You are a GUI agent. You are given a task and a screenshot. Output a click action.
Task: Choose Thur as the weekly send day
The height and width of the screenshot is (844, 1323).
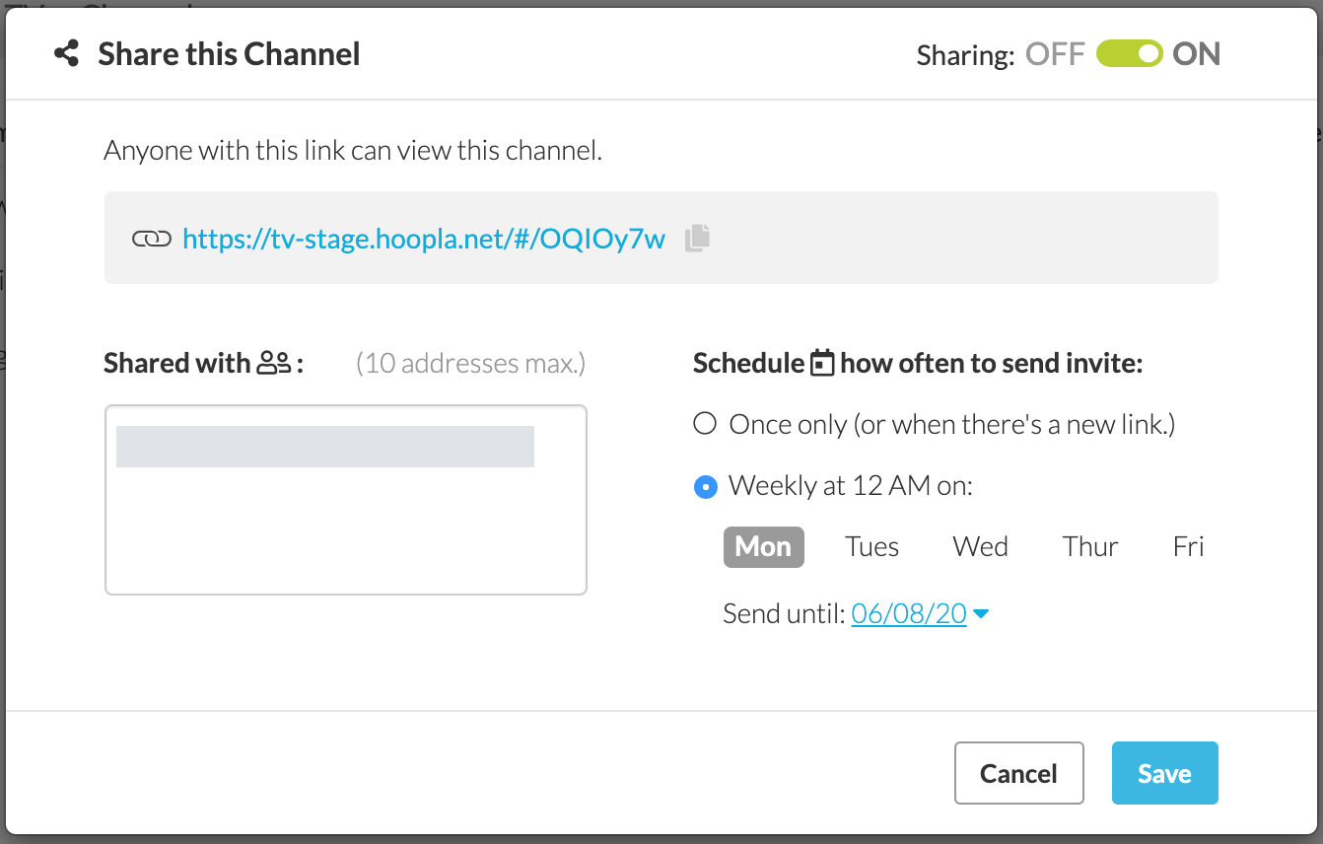(x=1090, y=547)
